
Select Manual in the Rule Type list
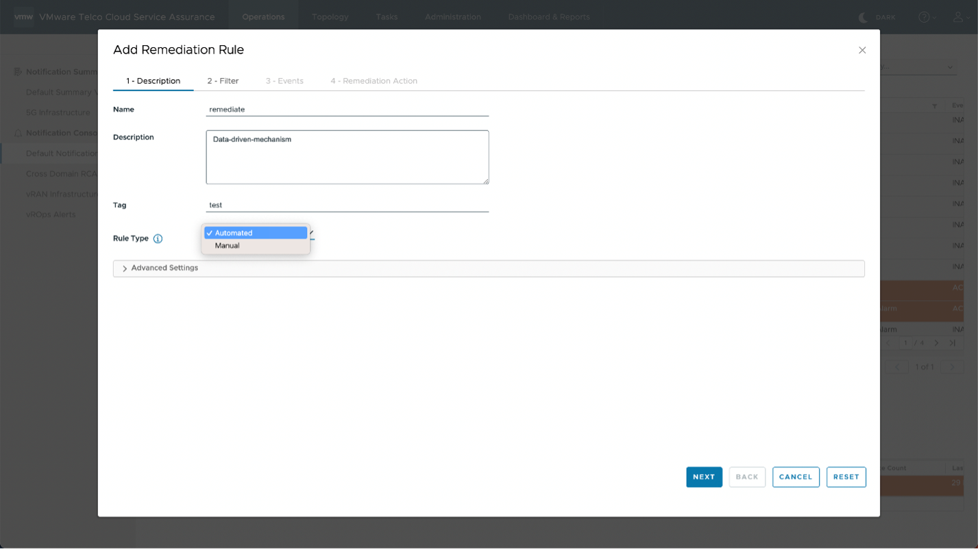pyautogui.click(x=228, y=246)
